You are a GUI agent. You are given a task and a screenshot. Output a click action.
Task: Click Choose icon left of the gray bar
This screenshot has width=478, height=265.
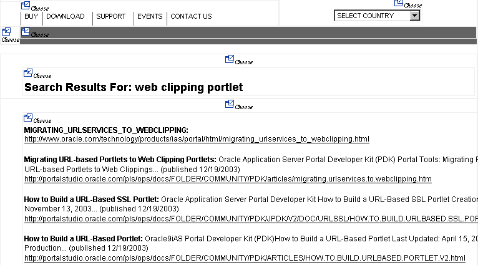click(x=6, y=32)
